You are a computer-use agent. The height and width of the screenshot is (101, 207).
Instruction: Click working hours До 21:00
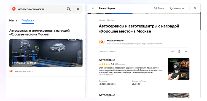136,84
